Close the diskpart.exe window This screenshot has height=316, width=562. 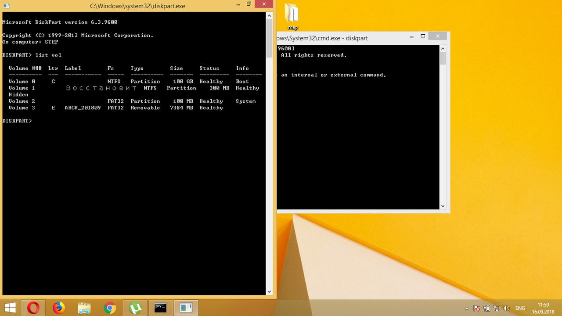point(264,4)
